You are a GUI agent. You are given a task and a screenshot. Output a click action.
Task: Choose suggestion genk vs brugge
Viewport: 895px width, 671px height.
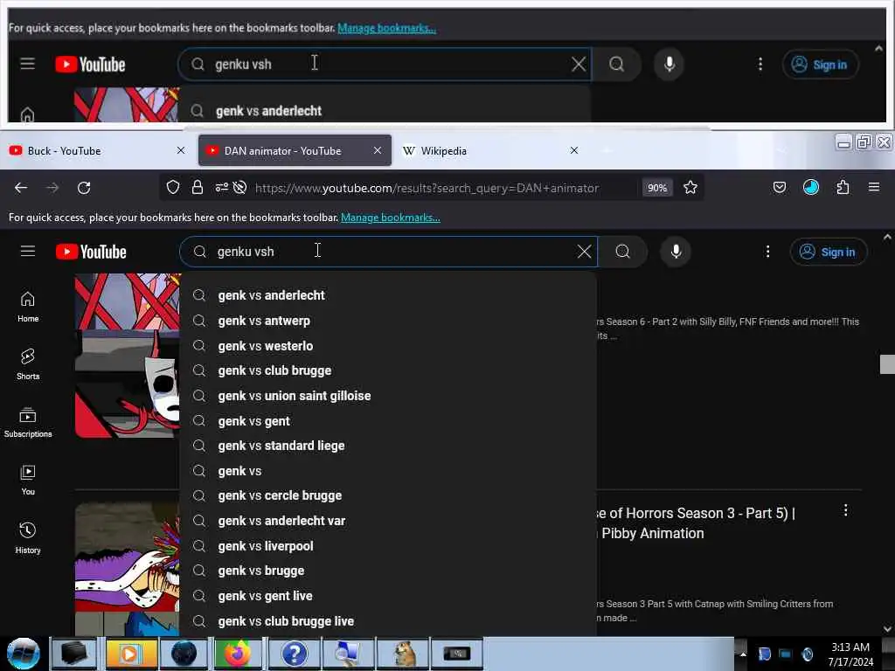[x=388, y=571]
